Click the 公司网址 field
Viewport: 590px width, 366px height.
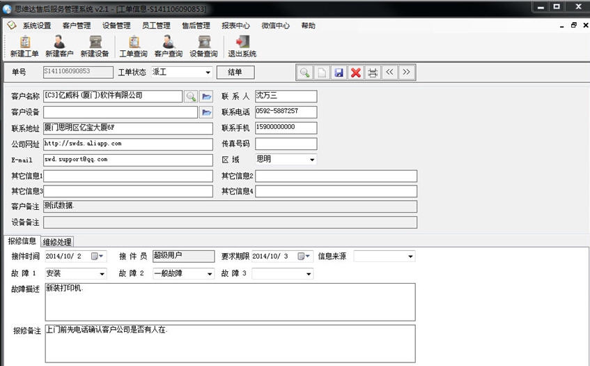click(x=128, y=144)
